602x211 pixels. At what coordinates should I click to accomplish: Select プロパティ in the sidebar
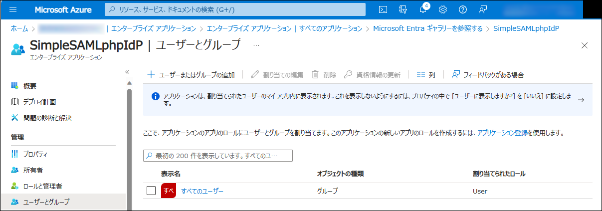tap(35, 154)
